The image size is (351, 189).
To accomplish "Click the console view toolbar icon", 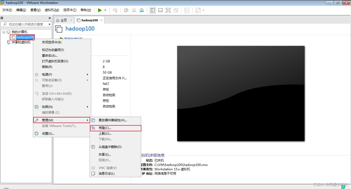I will 187,10.
